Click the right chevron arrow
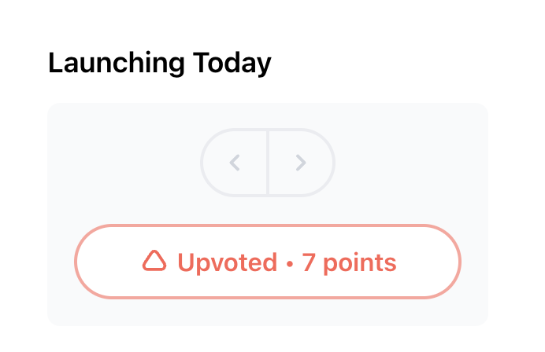Screen dimensions: 545x352 tap(301, 163)
